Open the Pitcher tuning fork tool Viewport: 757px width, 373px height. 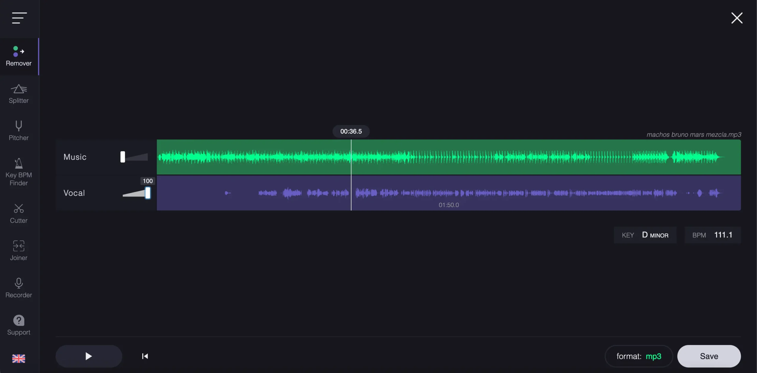coord(19,131)
